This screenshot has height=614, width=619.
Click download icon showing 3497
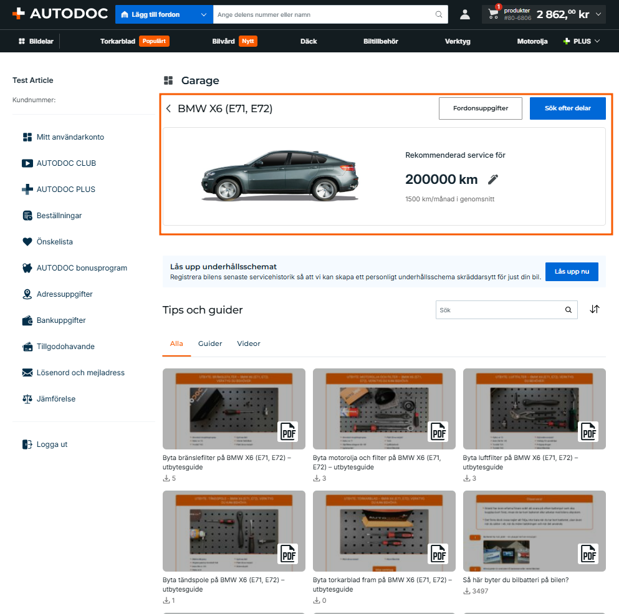tap(467, 591)
